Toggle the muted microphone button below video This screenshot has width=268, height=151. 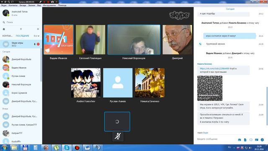click(x=118, y=136)
